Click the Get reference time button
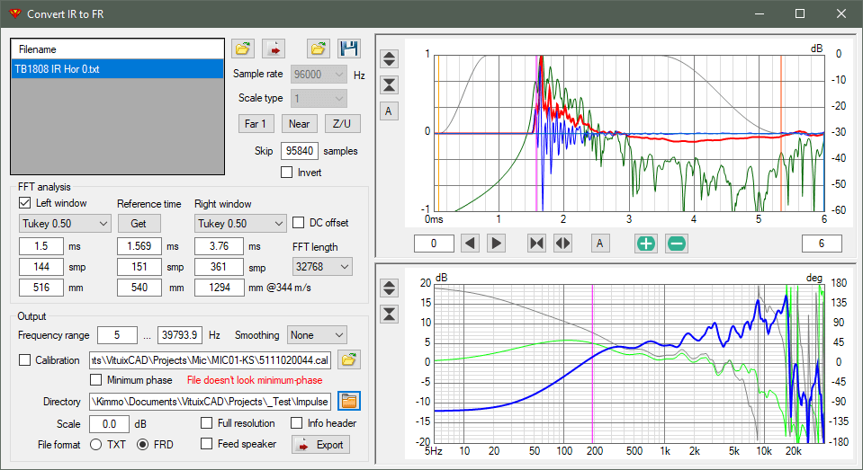The width and height of the screenshot is (863, 470). 139,223
